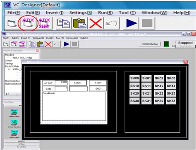Select Switch node in Project Window
This screenshot has height=150, width=196.
tap(9, 61)
